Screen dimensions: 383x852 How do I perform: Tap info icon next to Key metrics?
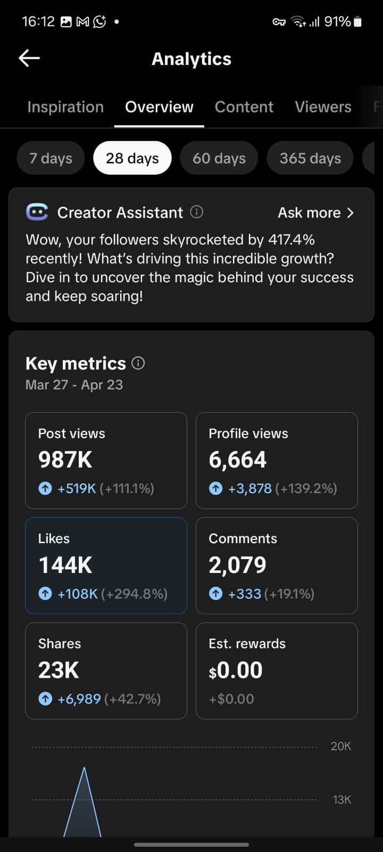(138, 363)
